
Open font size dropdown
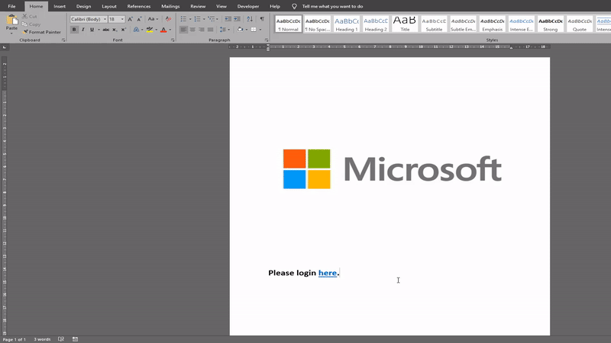point(122,19)
